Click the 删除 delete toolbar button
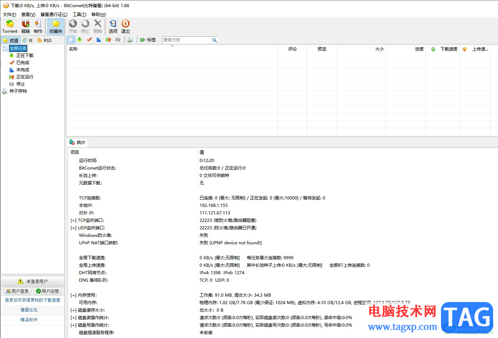The image size is (498, 338). coord(98,27)
